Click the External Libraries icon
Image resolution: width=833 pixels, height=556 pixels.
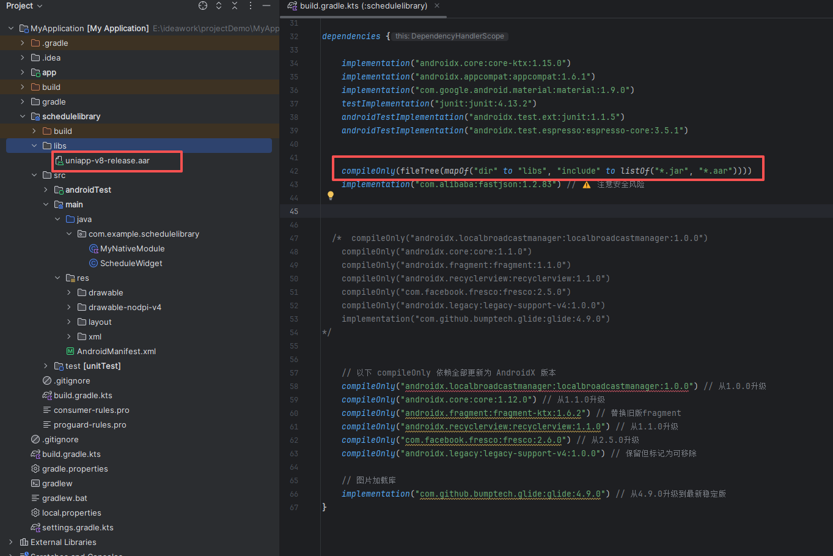[x=24, y=542]
